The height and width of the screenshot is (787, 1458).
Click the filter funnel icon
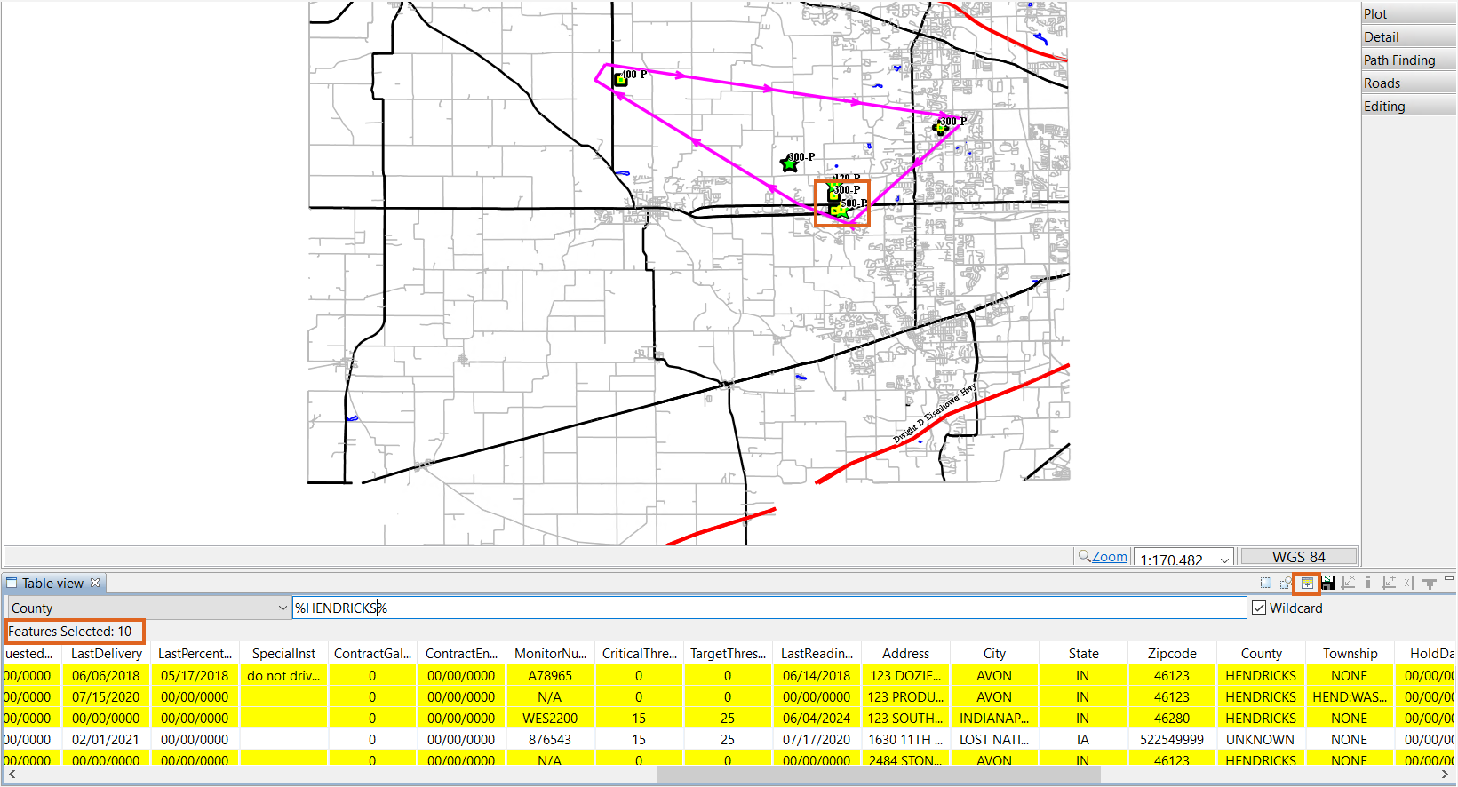coord(1430,584)
